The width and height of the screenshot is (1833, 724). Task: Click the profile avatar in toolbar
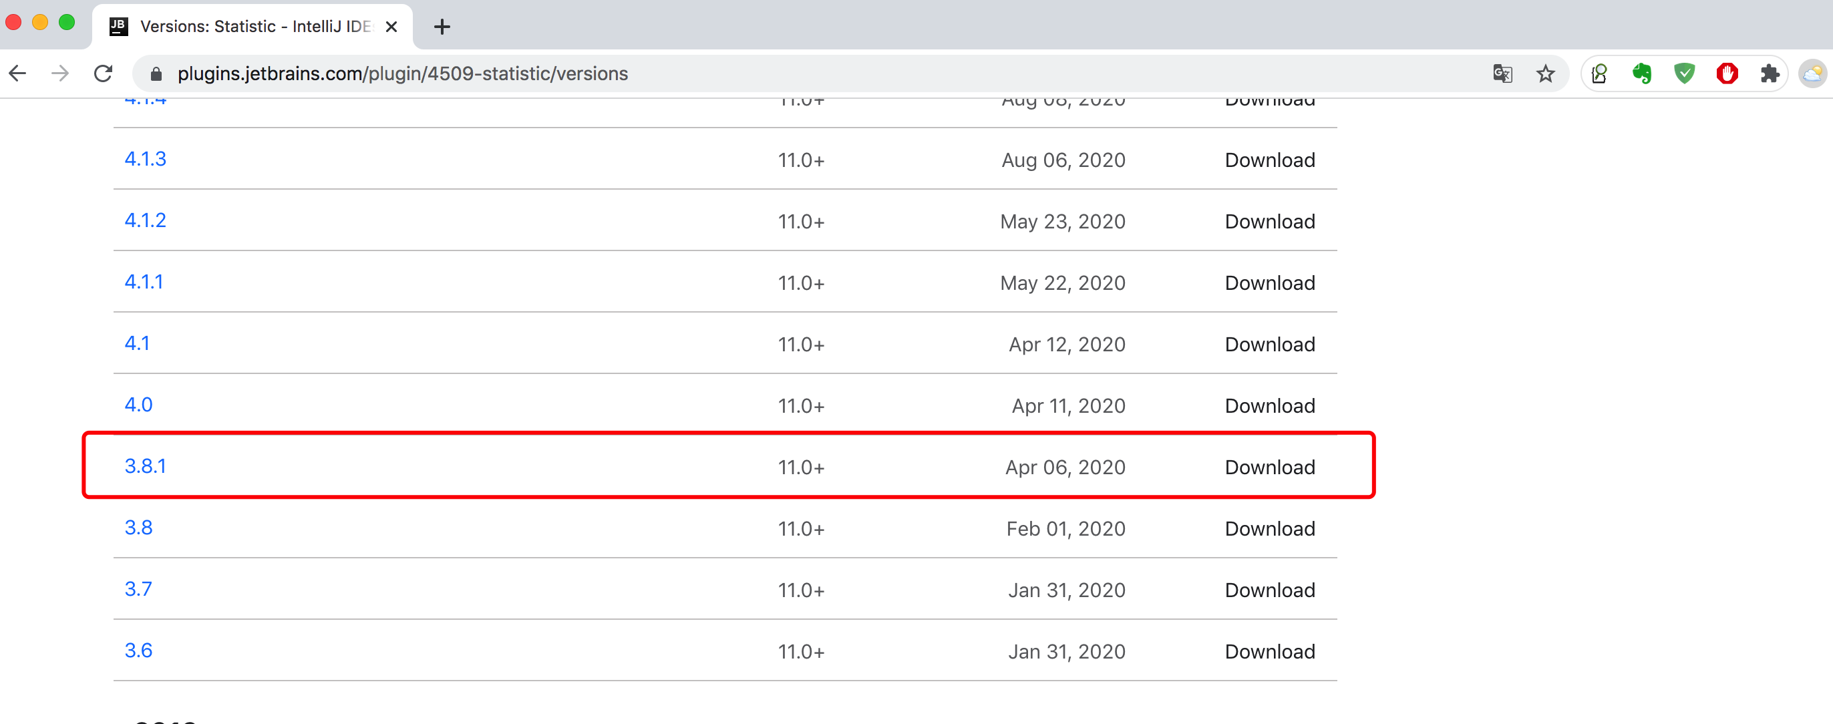[1812, 73]
